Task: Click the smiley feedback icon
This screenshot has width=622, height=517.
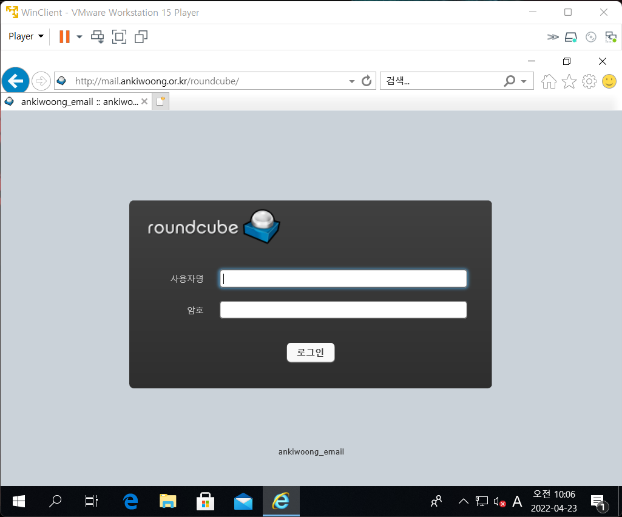Action: click(x=609, y=81)
